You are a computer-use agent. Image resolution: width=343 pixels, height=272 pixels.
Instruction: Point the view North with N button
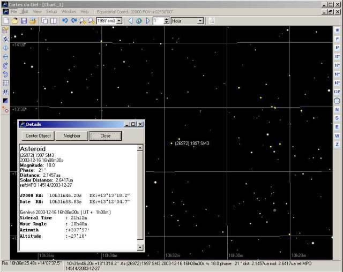click(x=337, y=109)
